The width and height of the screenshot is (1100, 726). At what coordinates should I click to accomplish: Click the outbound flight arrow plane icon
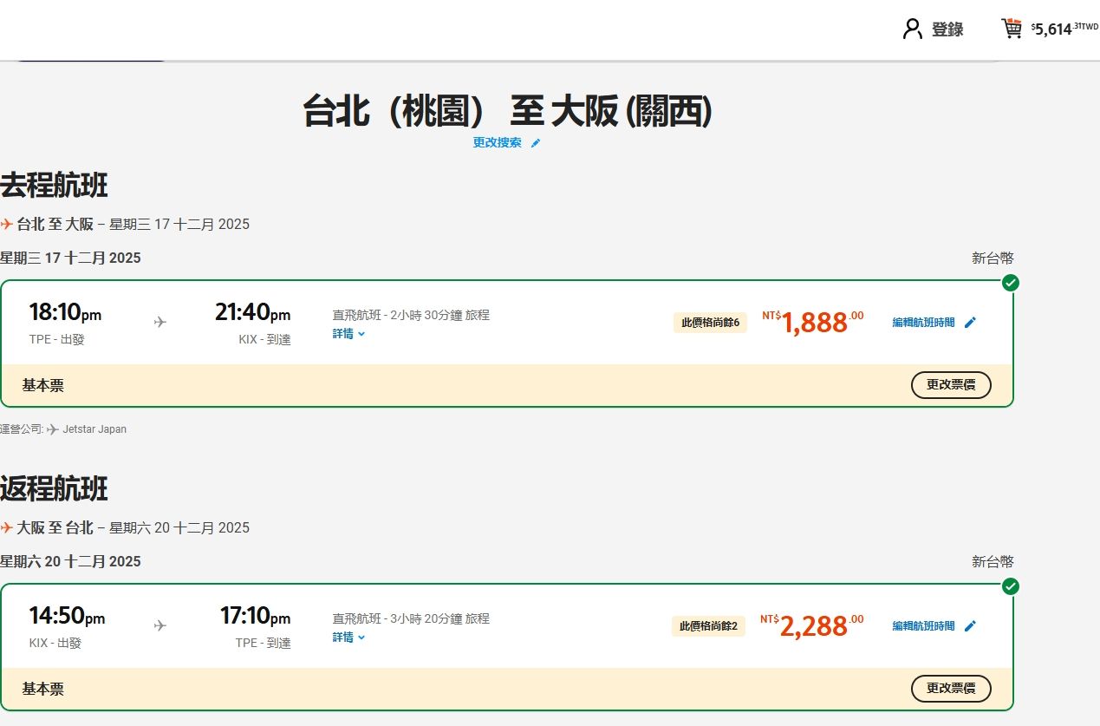click(159, 322)
